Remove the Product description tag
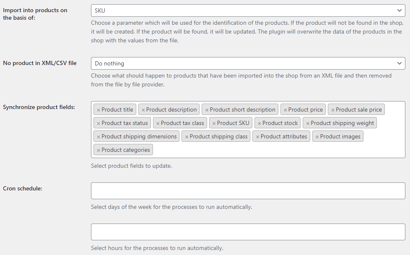Screen dimensions: 410x255 tap(143, 110)
